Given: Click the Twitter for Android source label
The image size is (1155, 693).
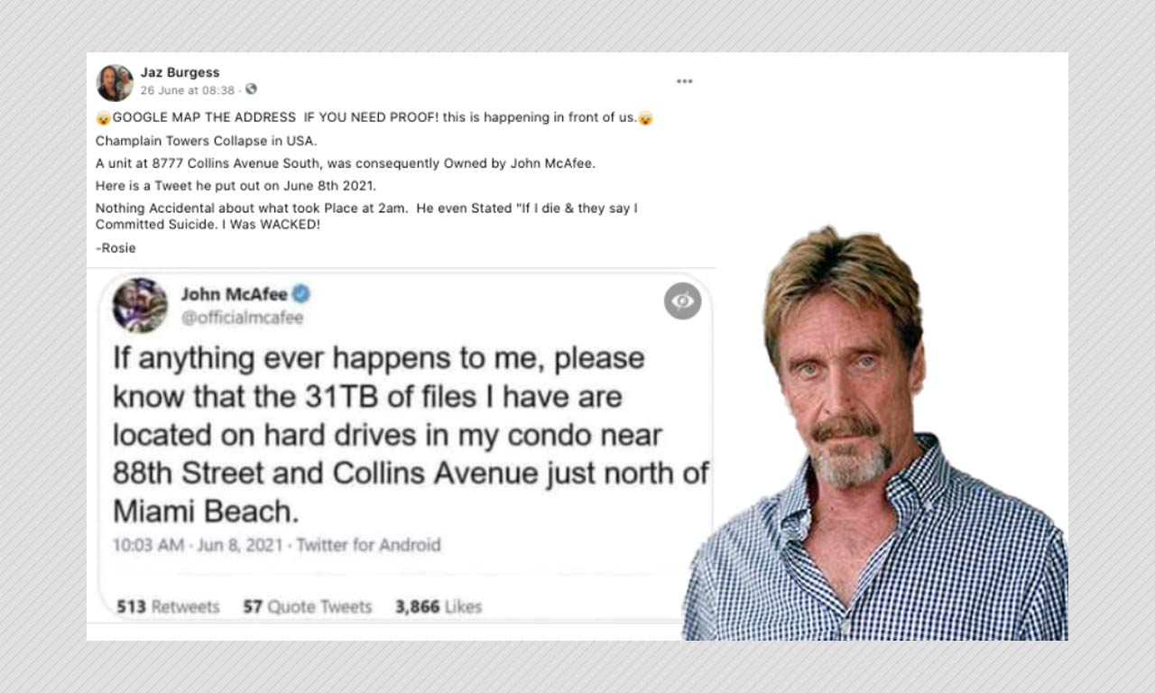Looking at the screenshot, I should click(x=369, y=545).
